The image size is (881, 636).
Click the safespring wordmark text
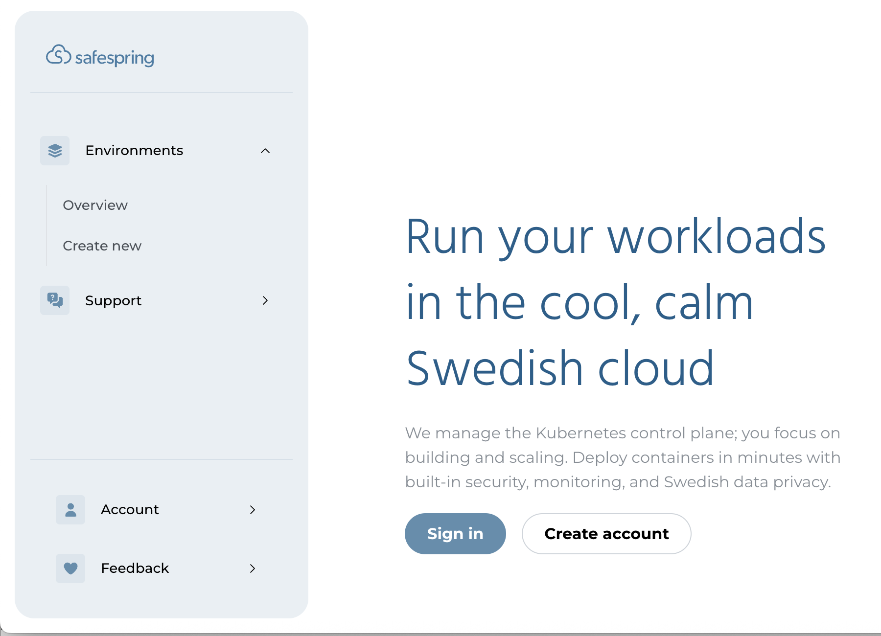115,58
